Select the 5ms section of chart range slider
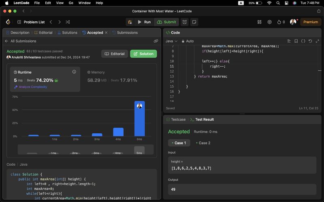Viewport: 324px width, 202px height. coord(139,150)
